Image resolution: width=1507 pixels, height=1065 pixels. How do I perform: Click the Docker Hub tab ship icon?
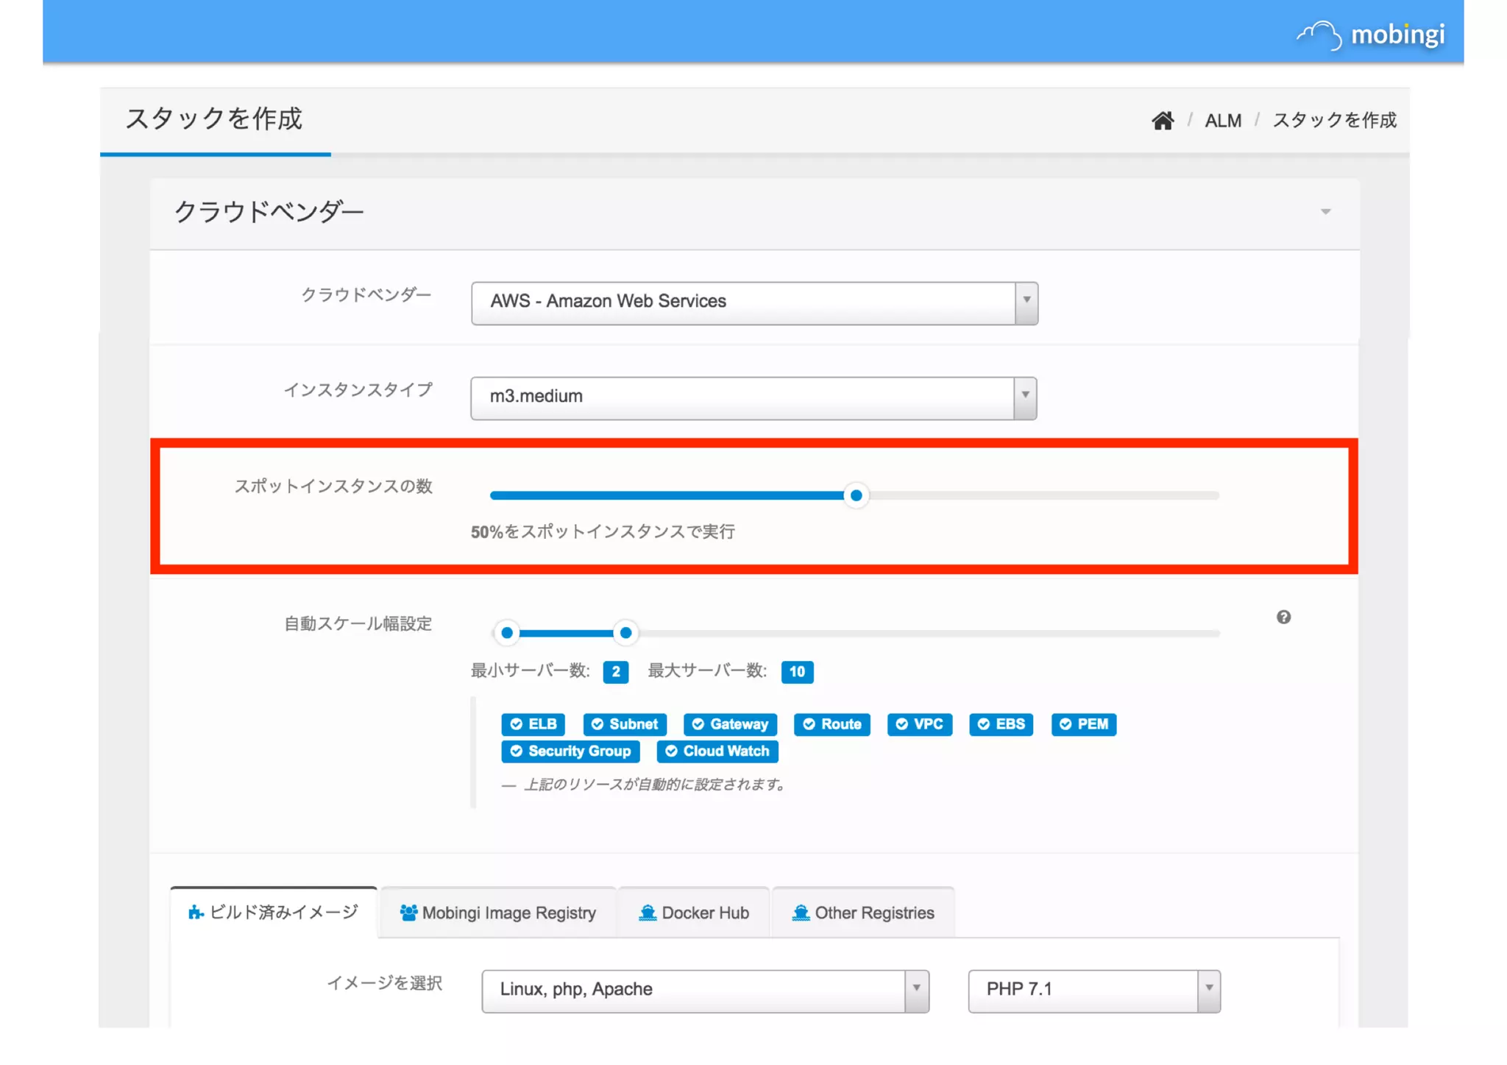point(648,913)
